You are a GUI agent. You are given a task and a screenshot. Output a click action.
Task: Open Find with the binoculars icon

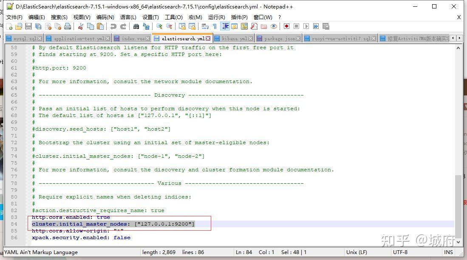point(136,26)
